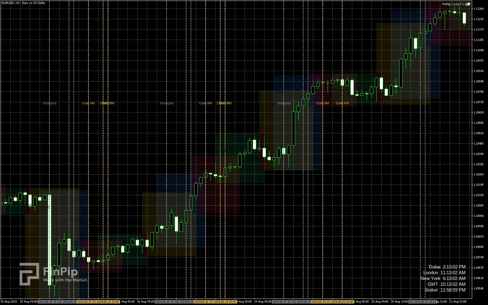The image size is (488, 305).
Task: Click the 1.09545 price axis label
Action: 479,289
